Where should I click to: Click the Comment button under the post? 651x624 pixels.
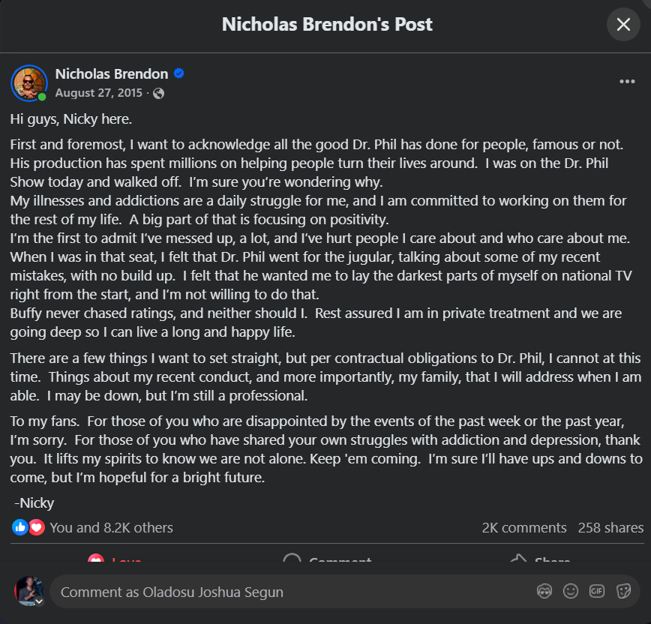tap(325, 559)
